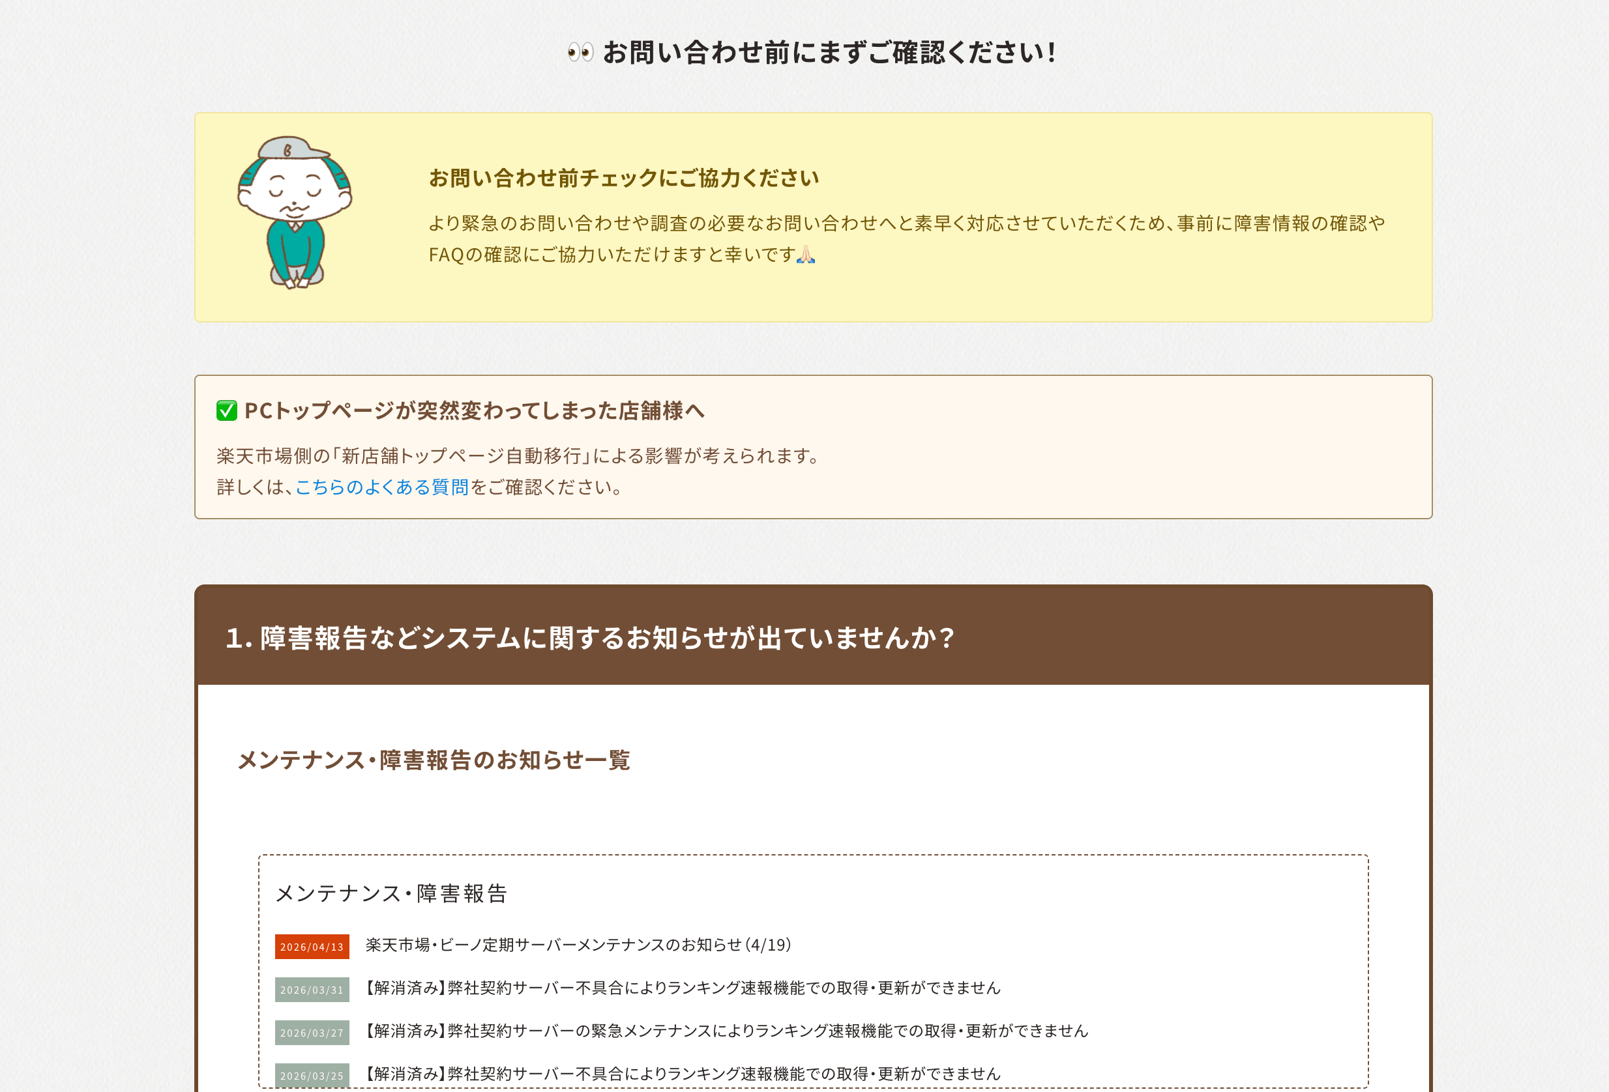This screenshot has width=1609, height=1092.
Task: Open the 緊急メンテナンス ランキング速報 notice
Action: coord(726,1031)
